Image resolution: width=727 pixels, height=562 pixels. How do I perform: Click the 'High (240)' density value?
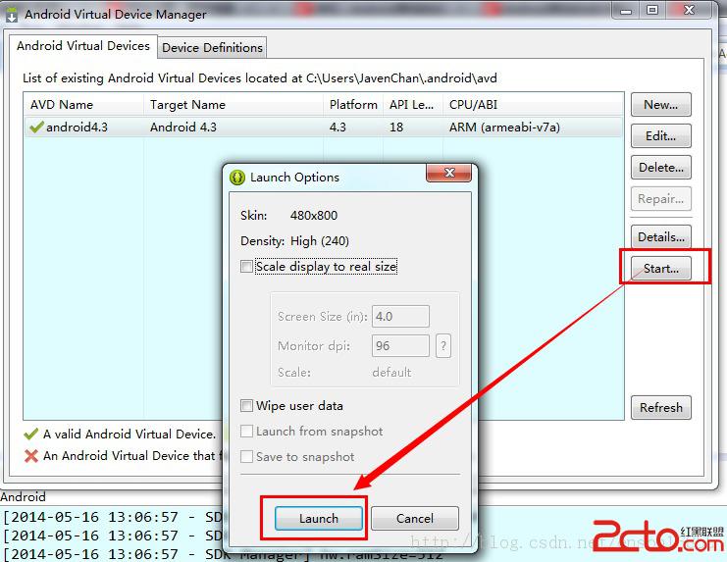320,241
